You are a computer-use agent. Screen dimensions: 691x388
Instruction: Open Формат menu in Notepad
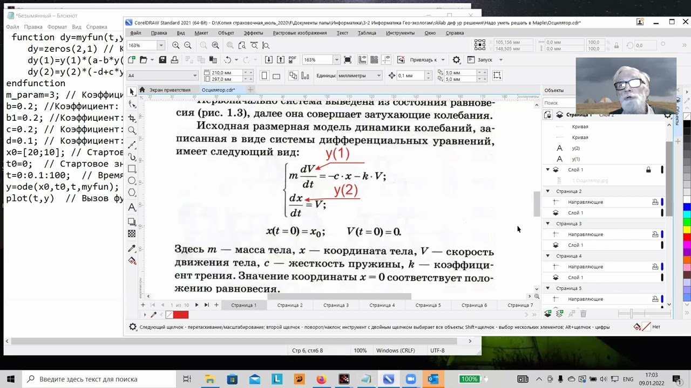tap(57, 27)
